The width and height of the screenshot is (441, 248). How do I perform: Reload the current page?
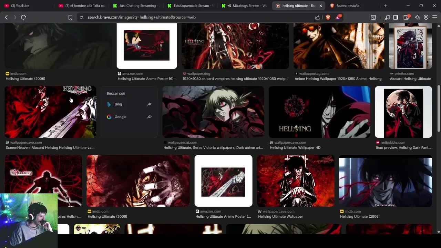point(23,17)
